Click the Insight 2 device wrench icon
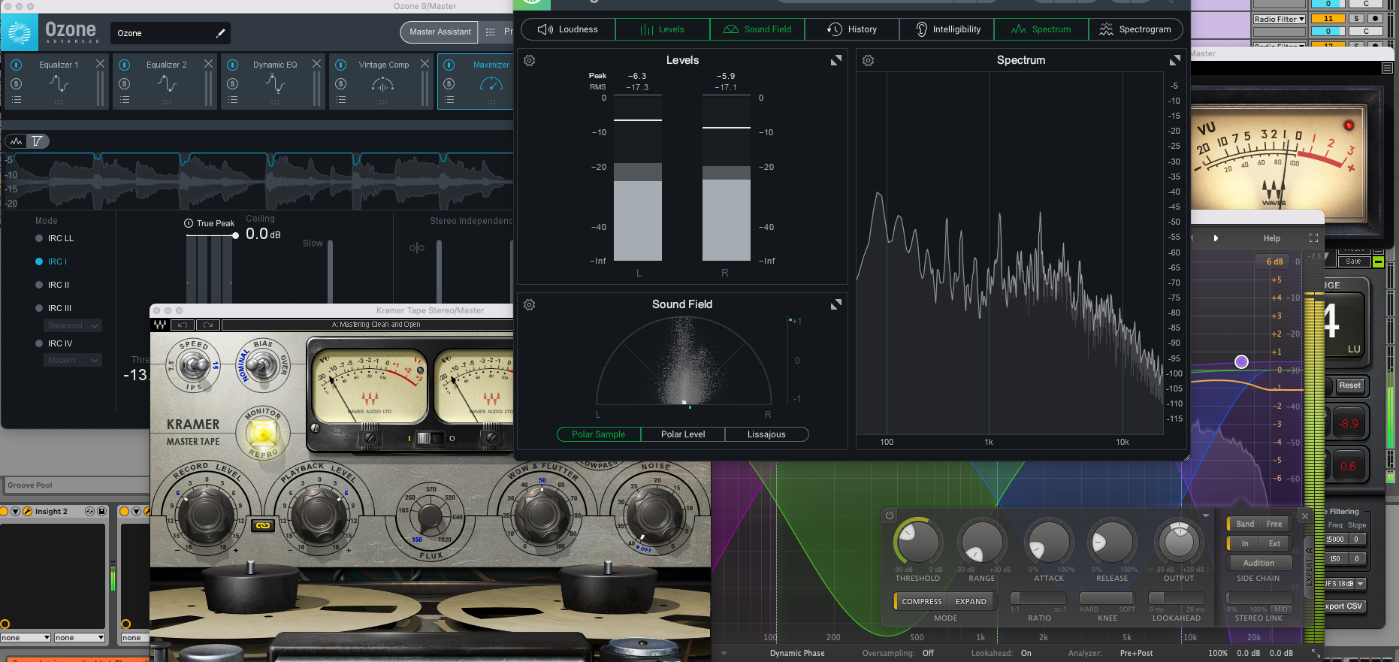This screenshot has width=1399, height=662. click(x=28, y=511)
